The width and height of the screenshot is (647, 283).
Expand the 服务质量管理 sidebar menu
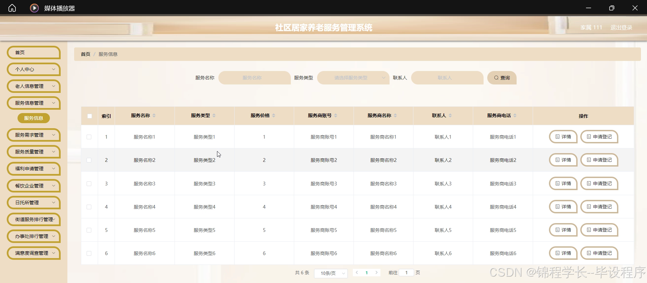(34, 152)
